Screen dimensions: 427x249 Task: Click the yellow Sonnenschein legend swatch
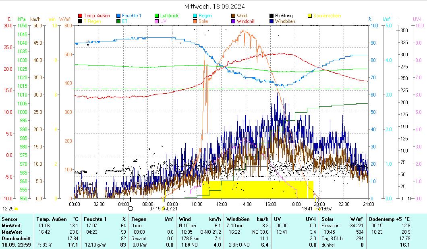pyautogui.click(x=310, y=16)
